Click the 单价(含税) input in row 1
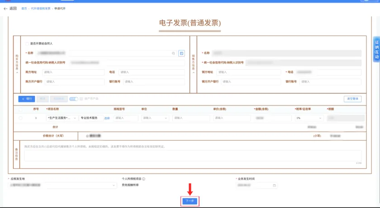The width and height of the screenshot is (380, 208). [x=232, y=118]
